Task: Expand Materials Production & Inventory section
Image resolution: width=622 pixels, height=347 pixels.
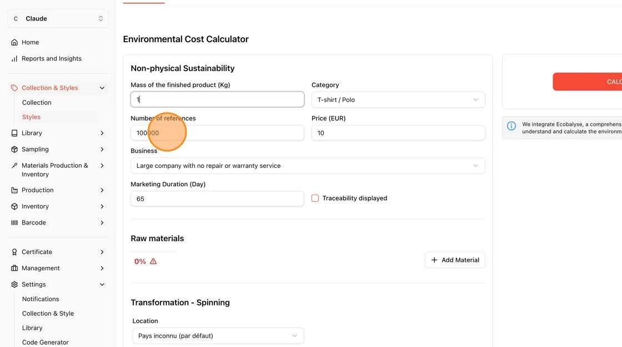Action: 102,166
